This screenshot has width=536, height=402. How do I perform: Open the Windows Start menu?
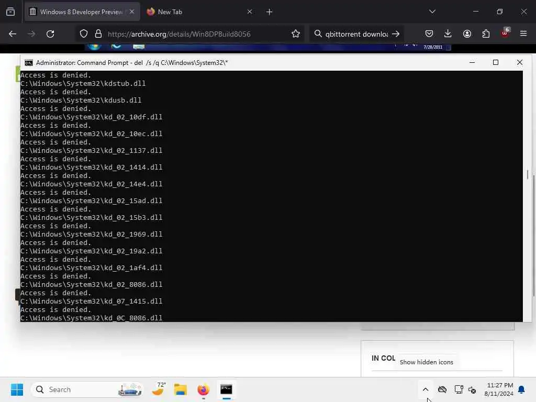(x=17, y=389)
